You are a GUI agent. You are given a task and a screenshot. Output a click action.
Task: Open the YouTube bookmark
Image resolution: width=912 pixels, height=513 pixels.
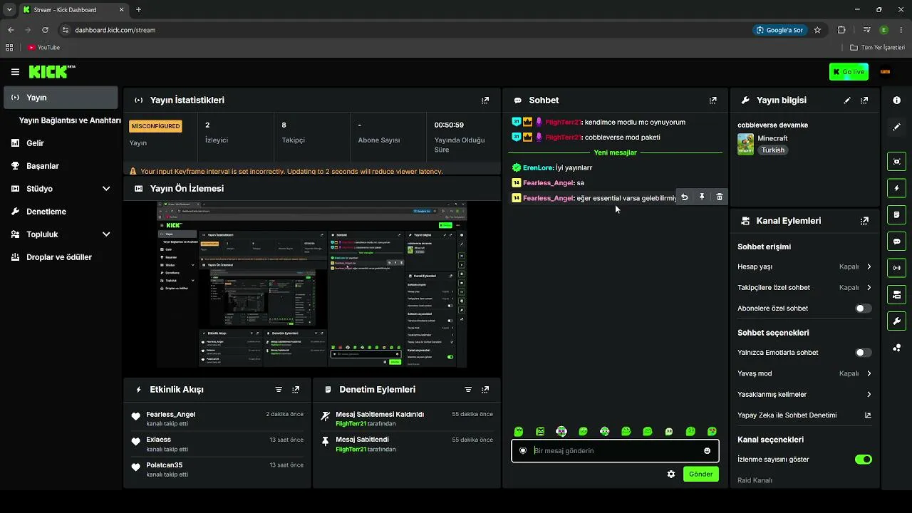43,48
